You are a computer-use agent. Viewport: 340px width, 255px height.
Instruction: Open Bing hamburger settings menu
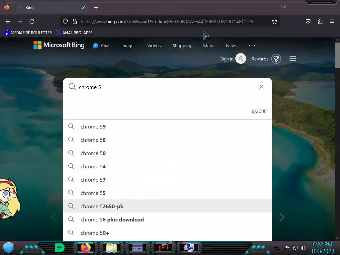click(293, 59)
